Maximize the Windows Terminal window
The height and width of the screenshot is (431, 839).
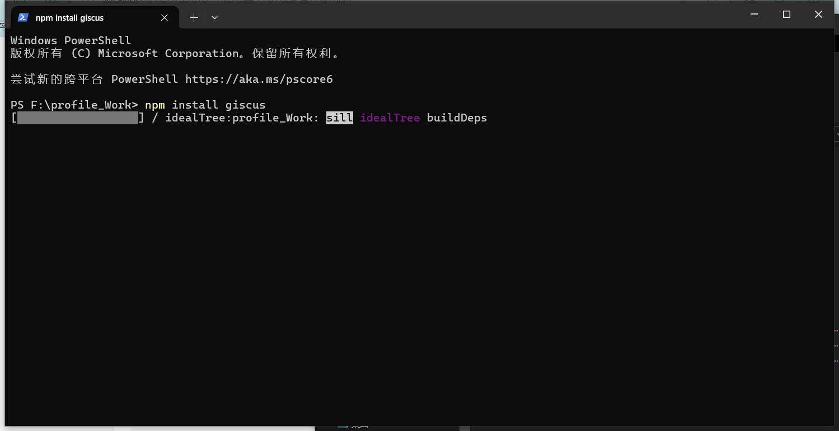tap(786, 15)
